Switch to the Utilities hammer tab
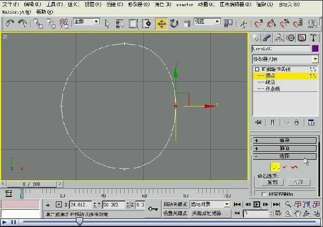 pyautogui.click(x=313, y=38)
